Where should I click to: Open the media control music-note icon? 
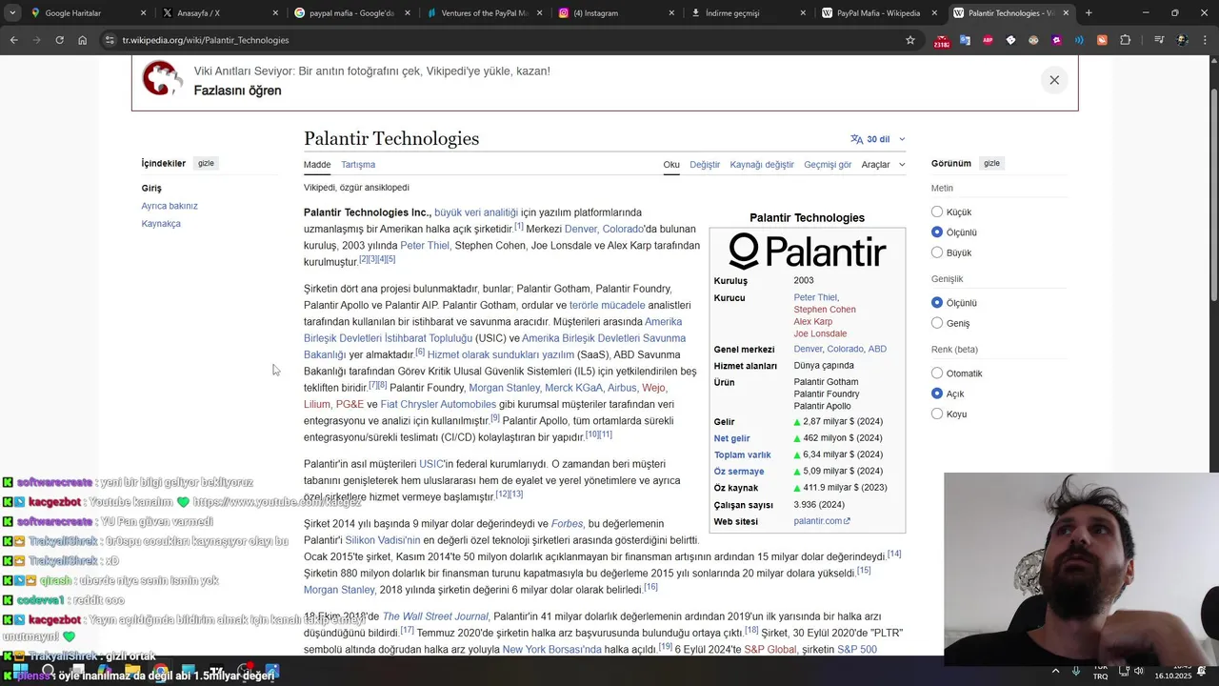coord(1159,40)
